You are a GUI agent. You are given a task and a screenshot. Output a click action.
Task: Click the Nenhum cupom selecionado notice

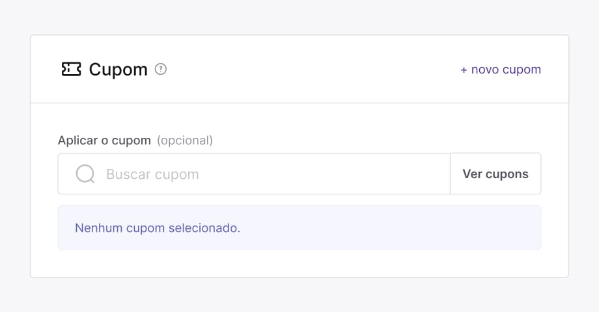299,227
